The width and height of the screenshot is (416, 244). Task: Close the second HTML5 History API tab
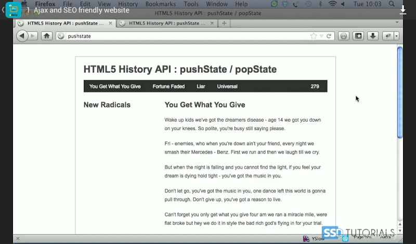(212, 23)
